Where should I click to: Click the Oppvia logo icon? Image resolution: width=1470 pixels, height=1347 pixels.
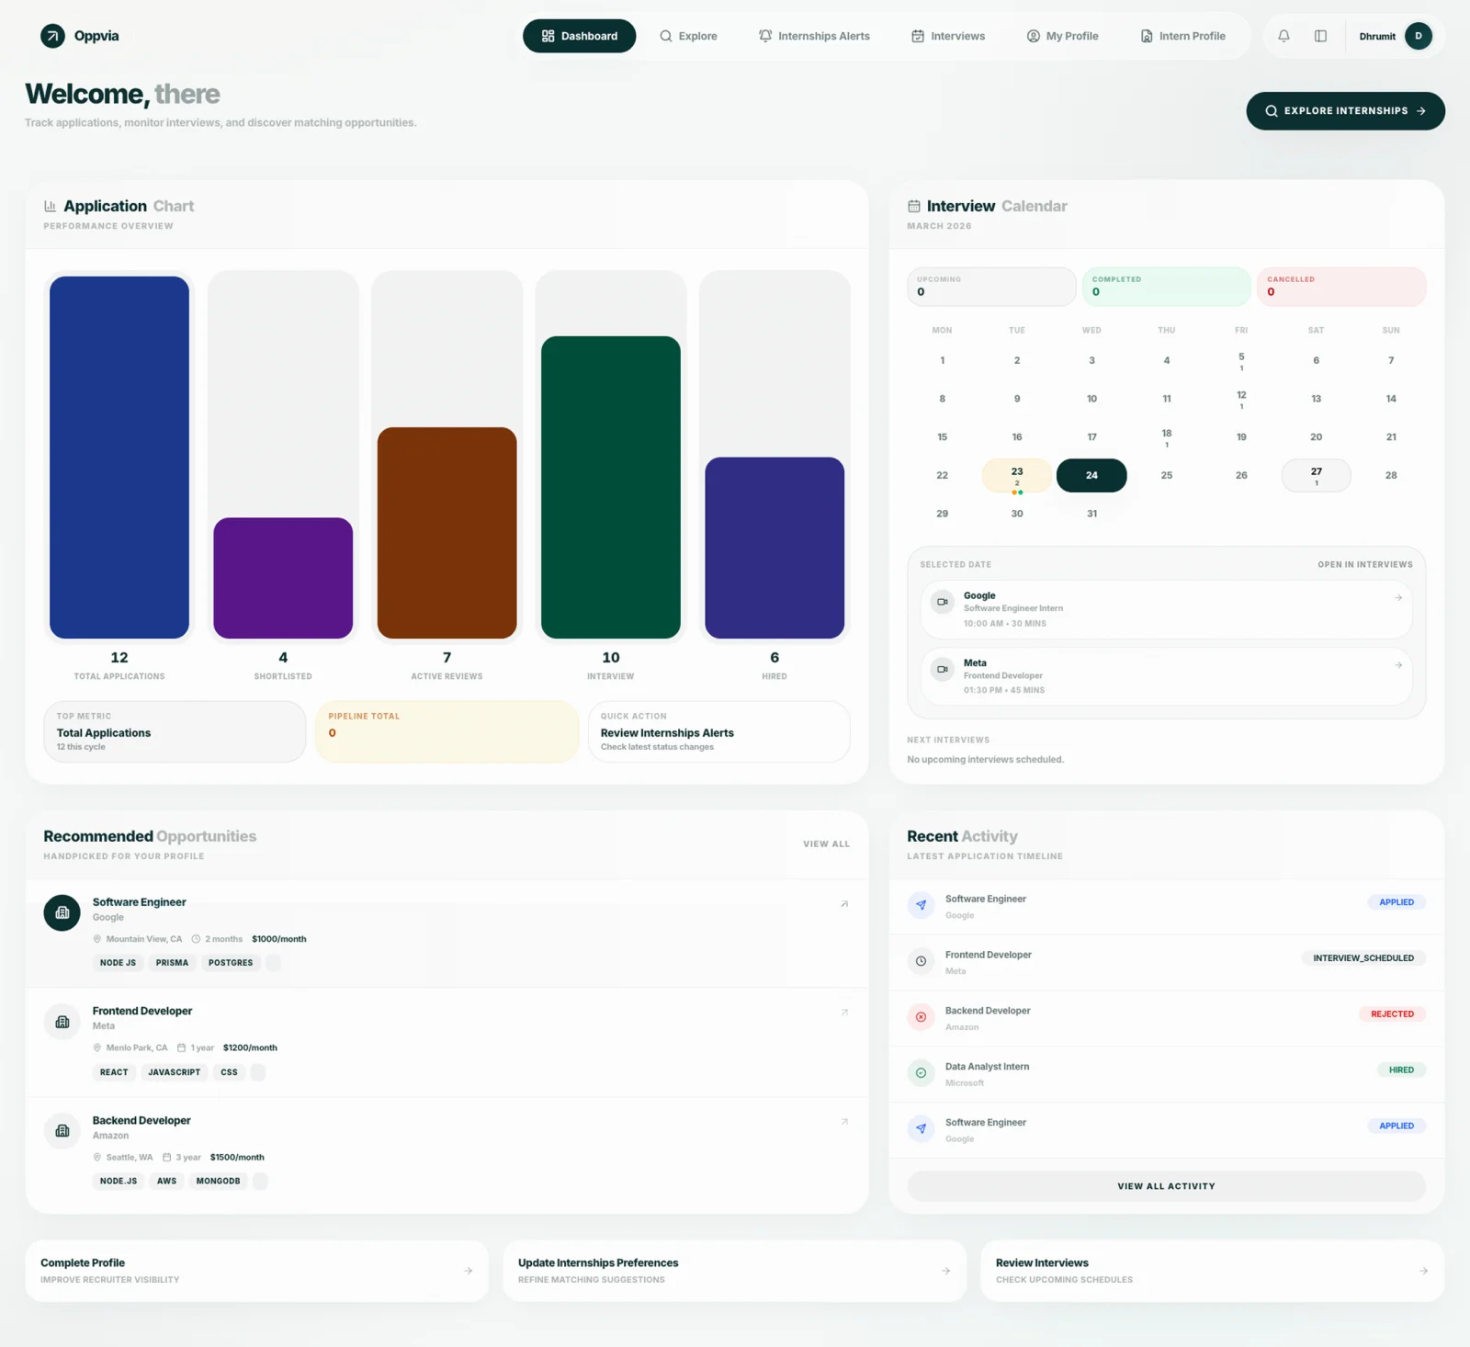[x=52, y=36]
